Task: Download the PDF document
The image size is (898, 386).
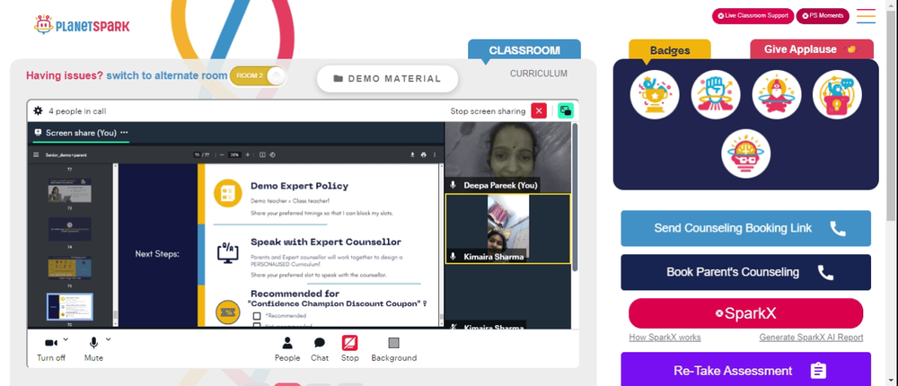Action: click(x=412, y=154)
